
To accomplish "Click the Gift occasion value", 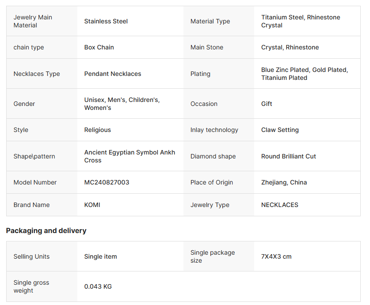I will [267, 104].
